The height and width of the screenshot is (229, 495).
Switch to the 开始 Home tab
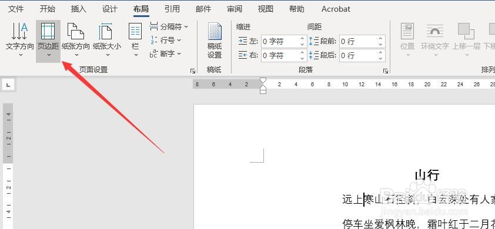(48, 9)
